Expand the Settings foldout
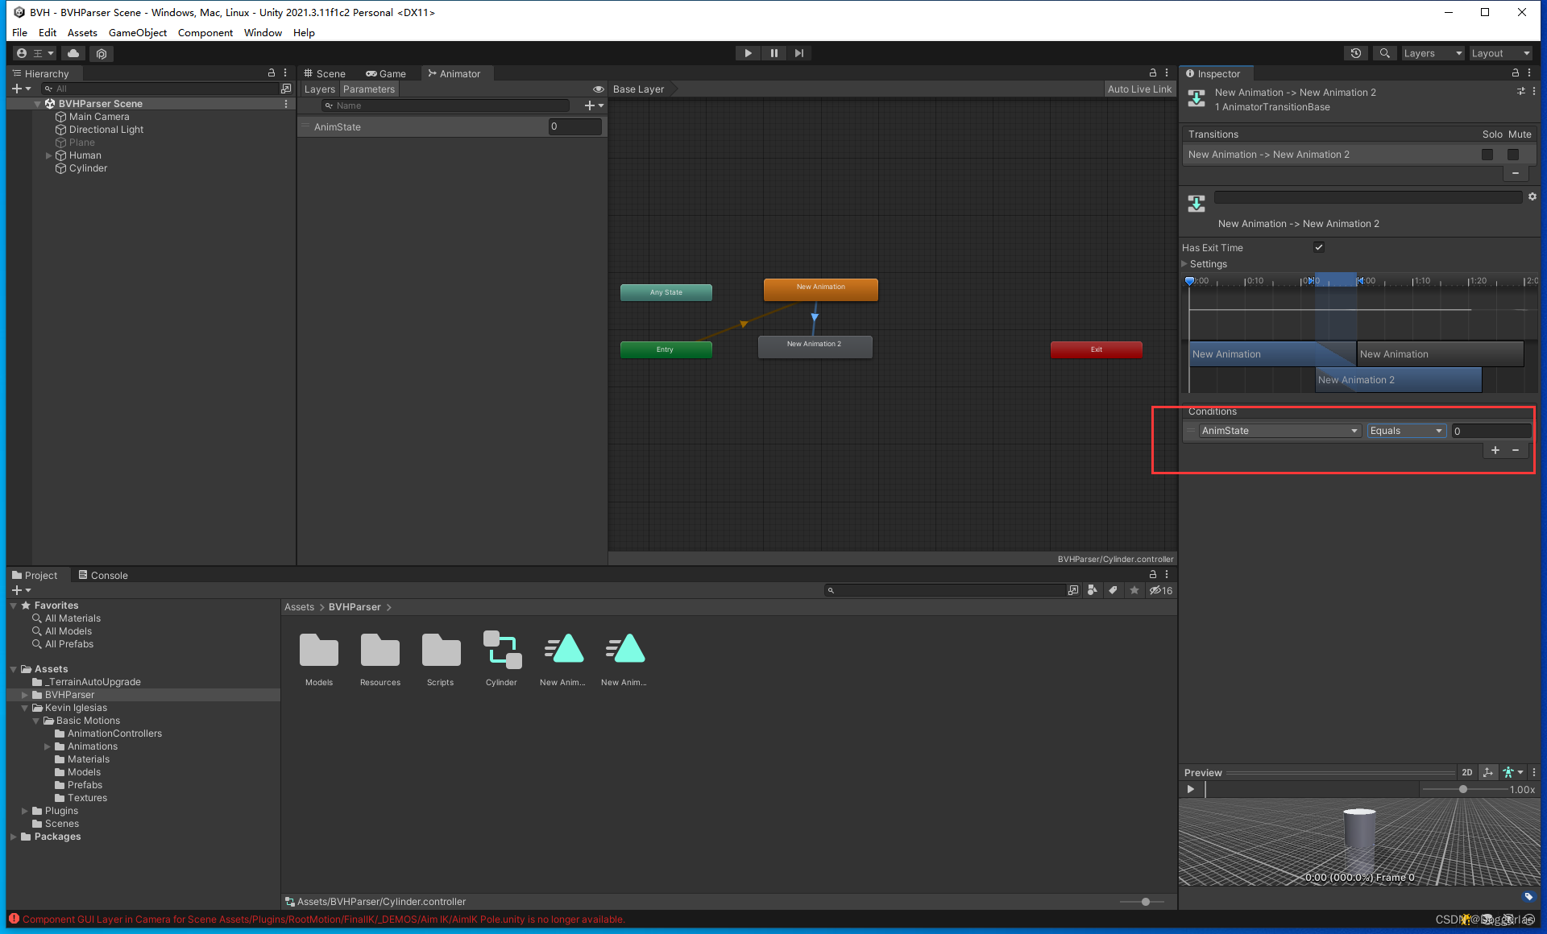This screenshot has height=934, width=1547. 1185,264
